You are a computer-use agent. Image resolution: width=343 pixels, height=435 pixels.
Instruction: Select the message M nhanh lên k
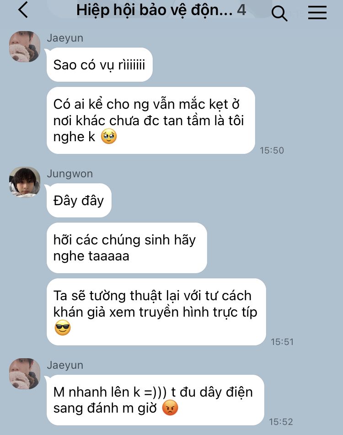tap(155, 400)
